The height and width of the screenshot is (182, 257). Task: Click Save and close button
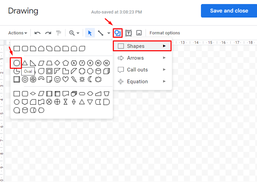click(x=229, y=11)
